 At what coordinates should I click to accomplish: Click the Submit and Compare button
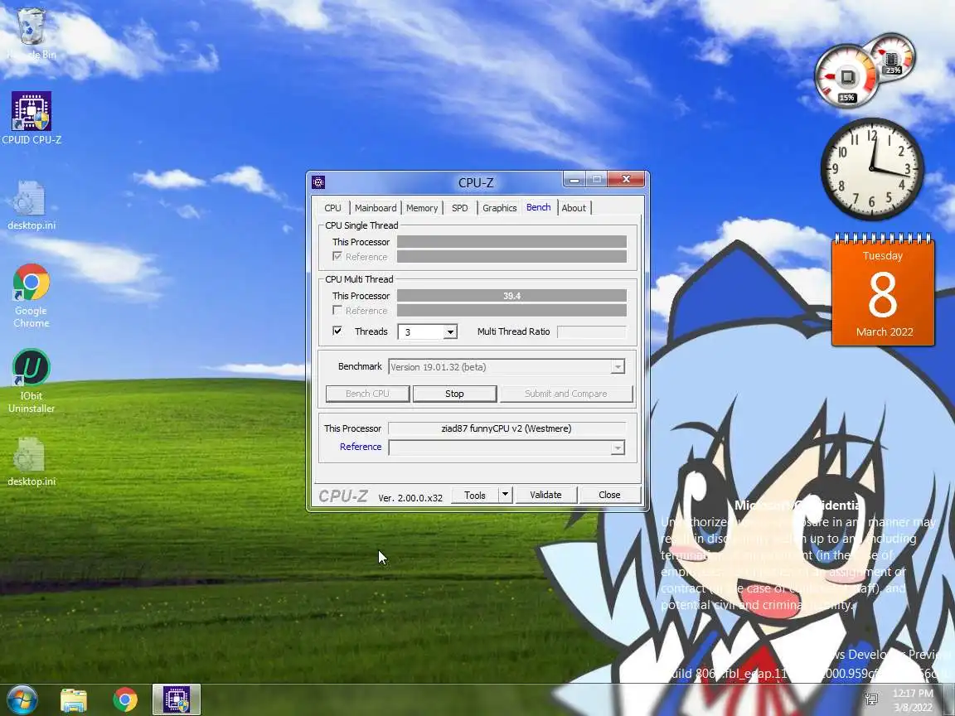(566, 394)
